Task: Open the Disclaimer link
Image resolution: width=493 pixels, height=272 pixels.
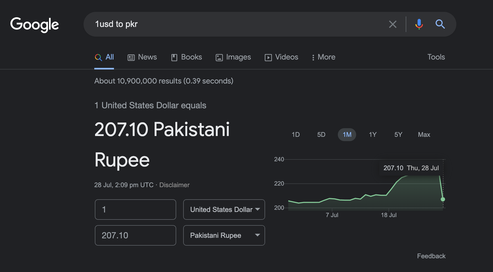Action: click(174, 185)
